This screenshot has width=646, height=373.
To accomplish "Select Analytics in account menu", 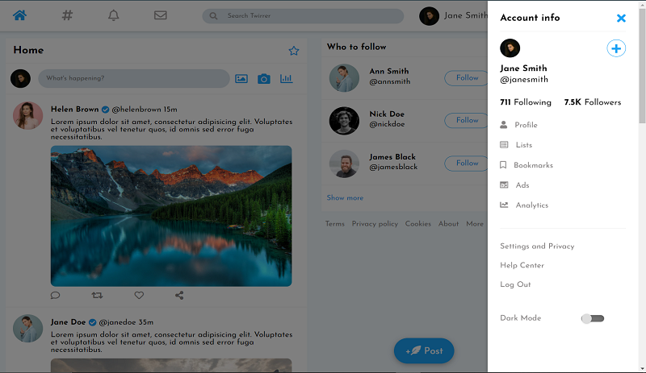I will (x=531, y=205).
